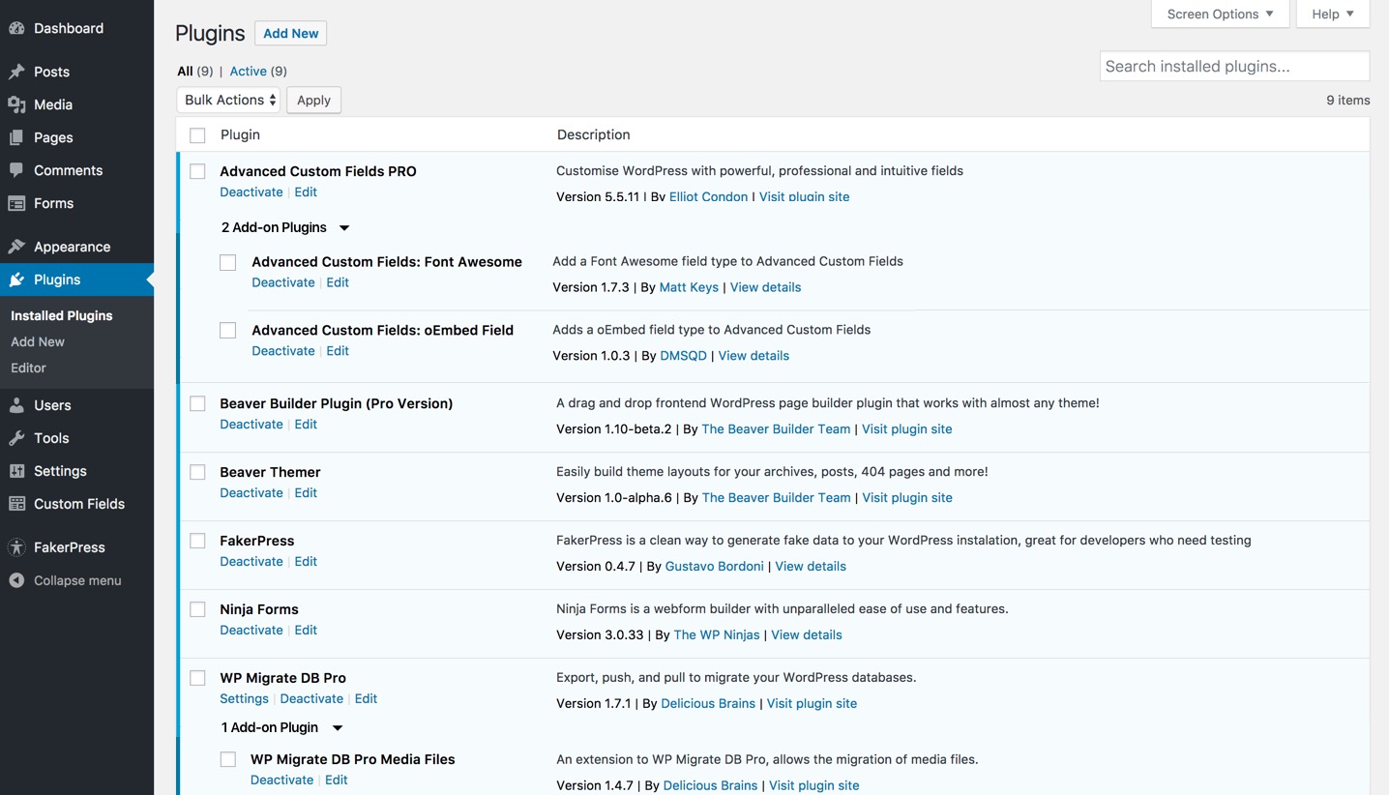Deactivate Advanced Custom Fields PRO
Screen dimensions: 1389x795
(x=251, y=191)
